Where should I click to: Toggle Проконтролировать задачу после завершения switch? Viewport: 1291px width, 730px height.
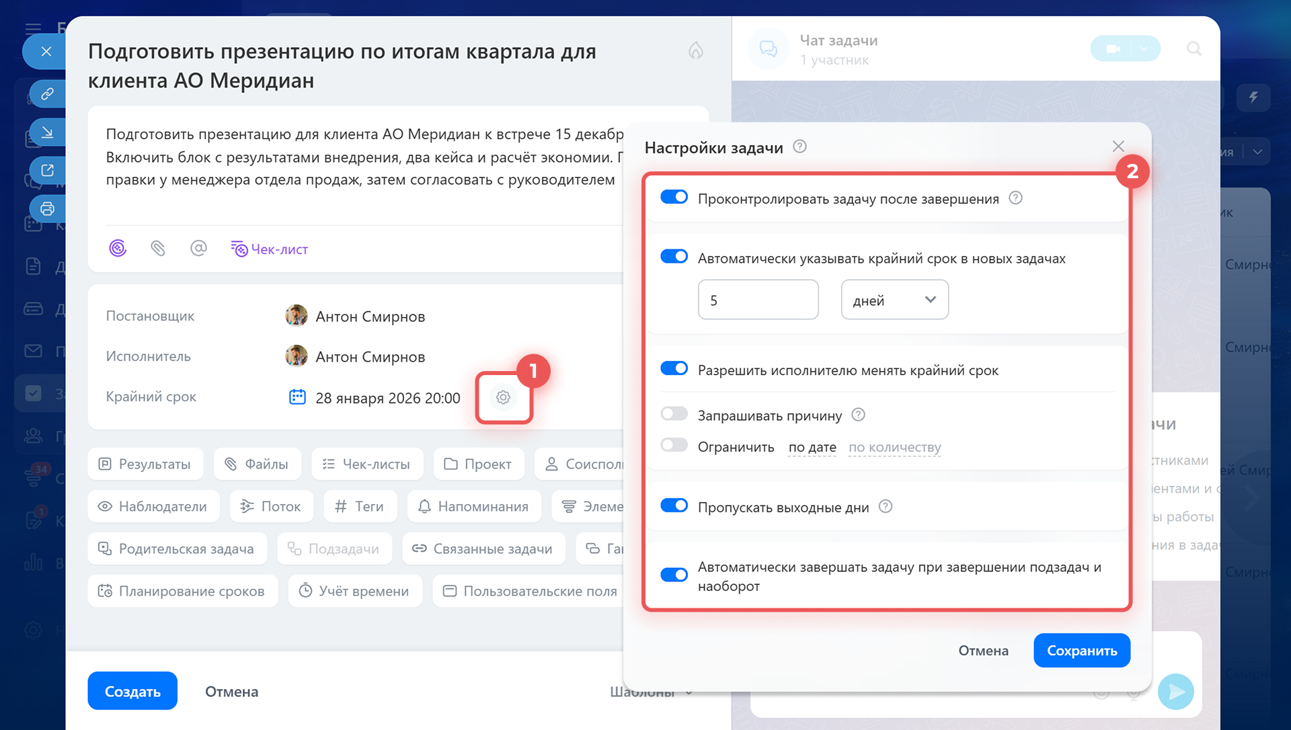point(674,198)
